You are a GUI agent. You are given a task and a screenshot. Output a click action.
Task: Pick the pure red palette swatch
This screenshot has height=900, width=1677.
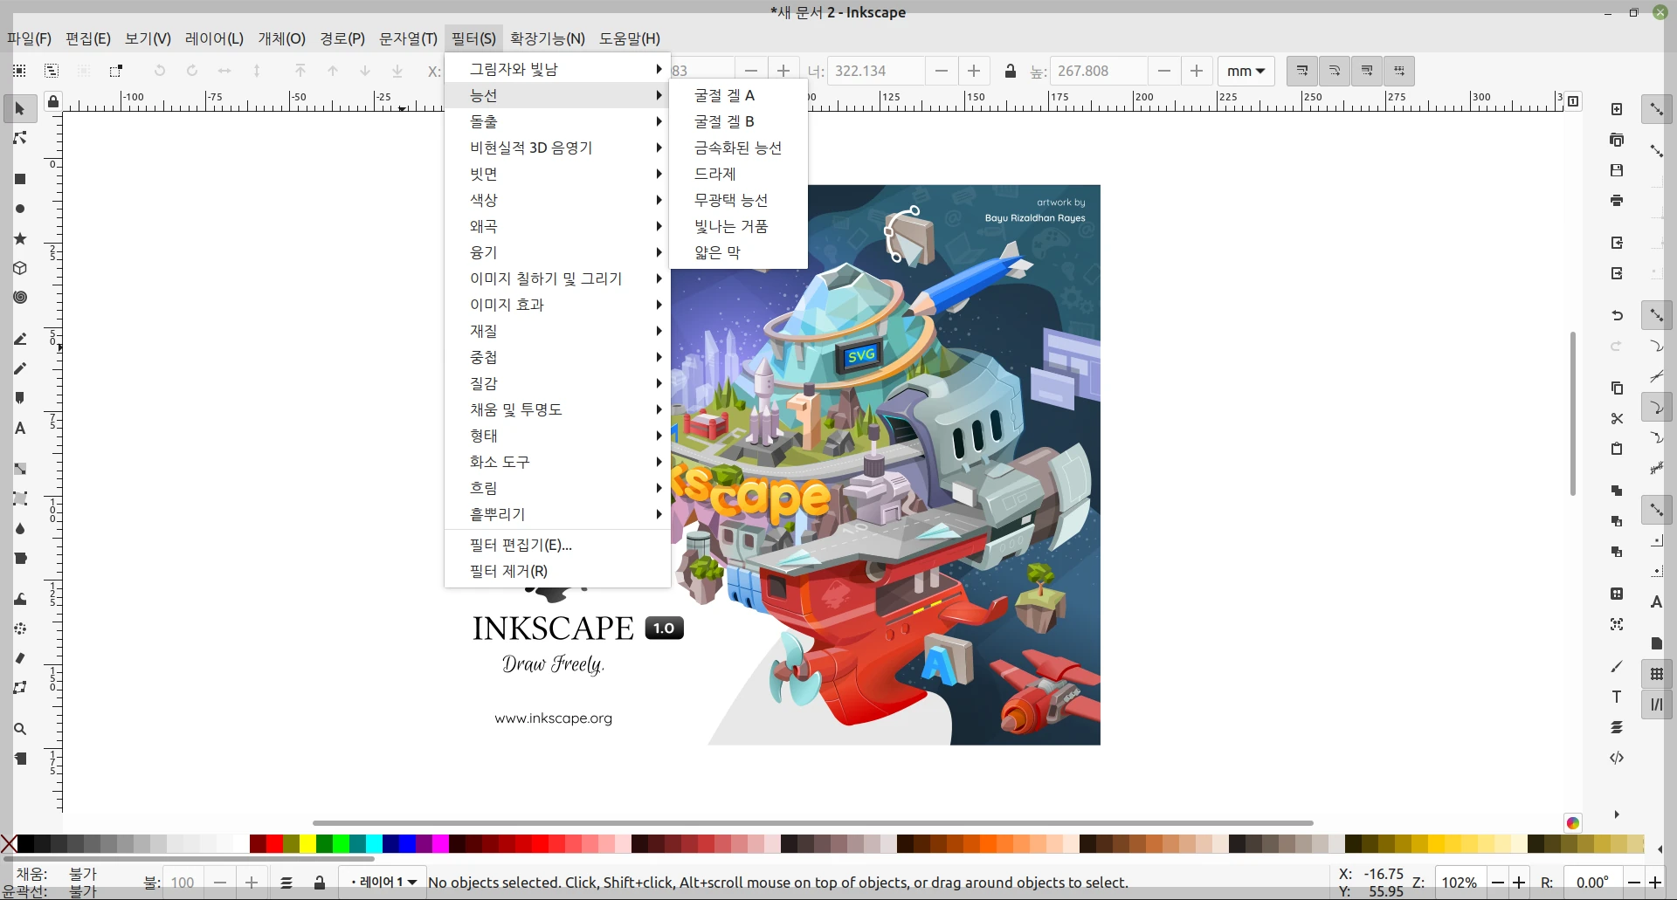pos(274,843)
